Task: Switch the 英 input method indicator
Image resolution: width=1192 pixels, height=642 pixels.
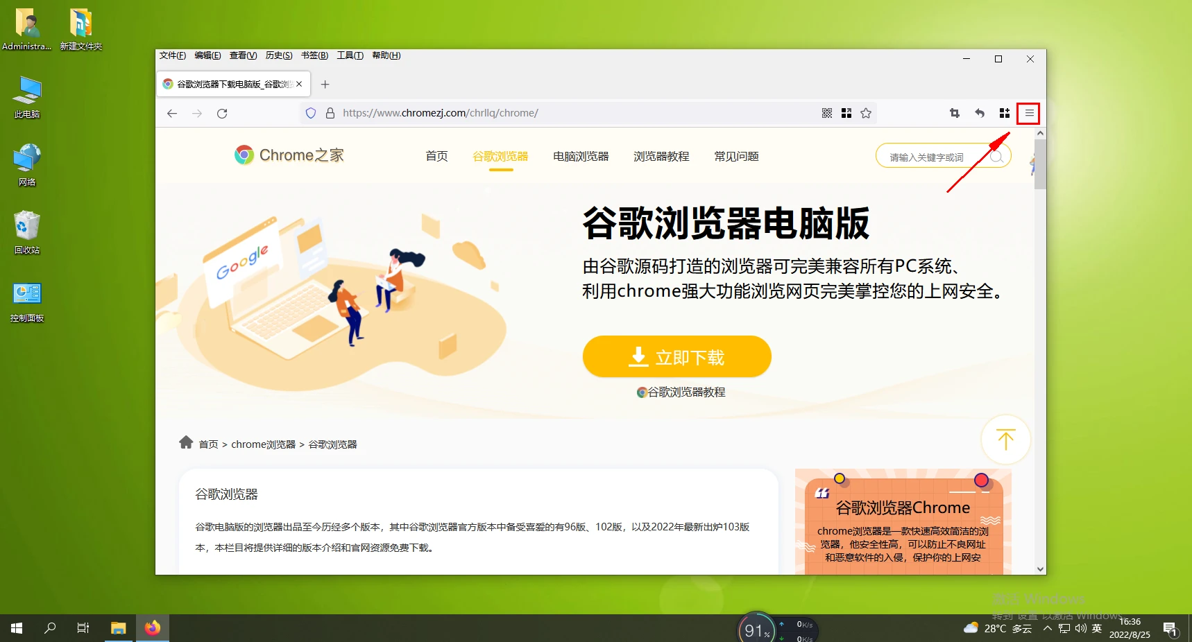Action: pos(1097,628)
